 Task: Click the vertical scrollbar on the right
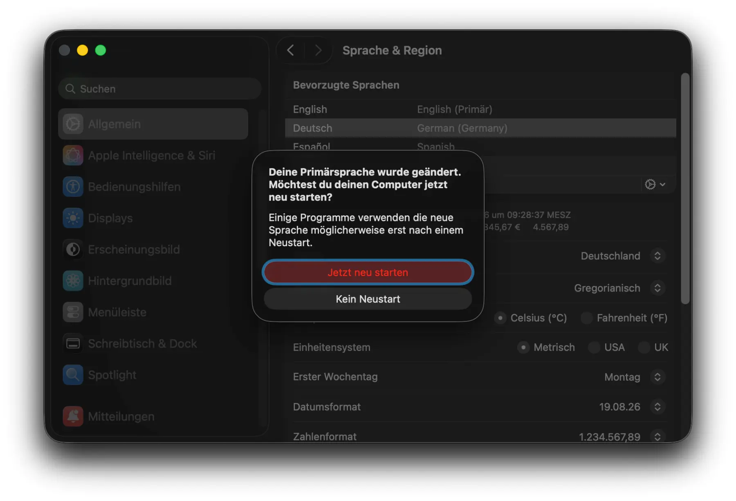click(x=685, y=188)
